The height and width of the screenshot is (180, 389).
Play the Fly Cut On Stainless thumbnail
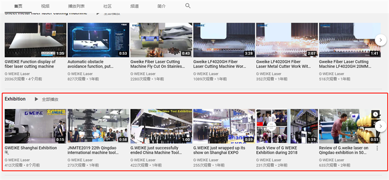tap(161, 40)
